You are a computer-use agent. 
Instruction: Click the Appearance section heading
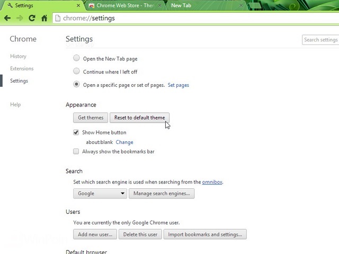[81, 105]
